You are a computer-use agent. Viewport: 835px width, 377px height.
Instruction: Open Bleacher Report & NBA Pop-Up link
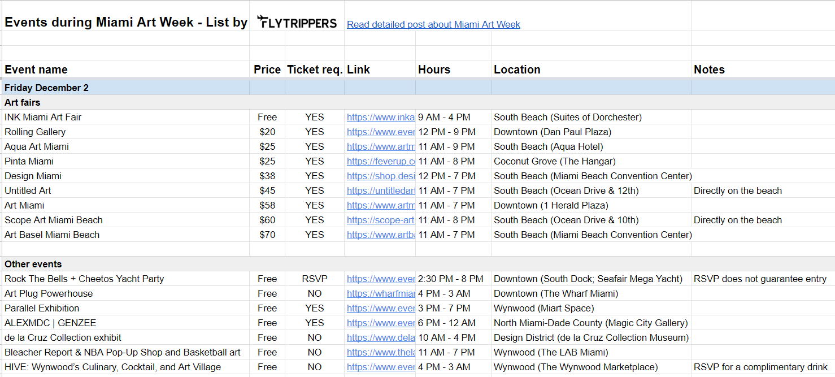pyautogui.click(x=381, y=352)
